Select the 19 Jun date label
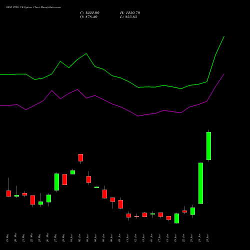Image resolution: width=250 pixels, height=250 pixels. (x=175, y=238)
